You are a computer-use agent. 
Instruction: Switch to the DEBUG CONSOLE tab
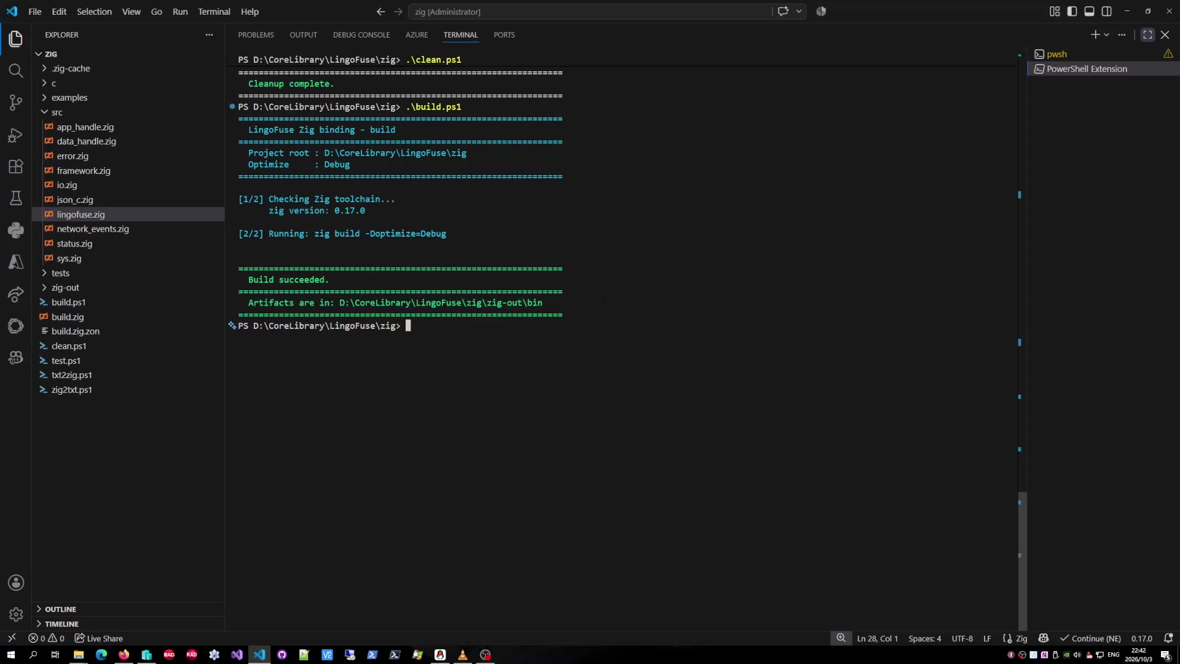click(361, 35)
